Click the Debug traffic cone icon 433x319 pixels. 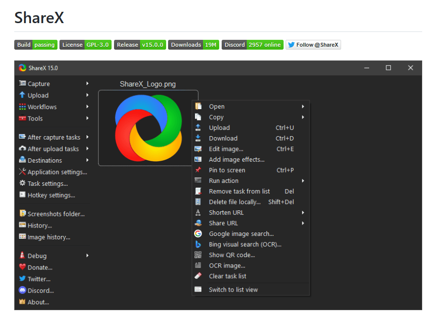click(x=23, y=255)
